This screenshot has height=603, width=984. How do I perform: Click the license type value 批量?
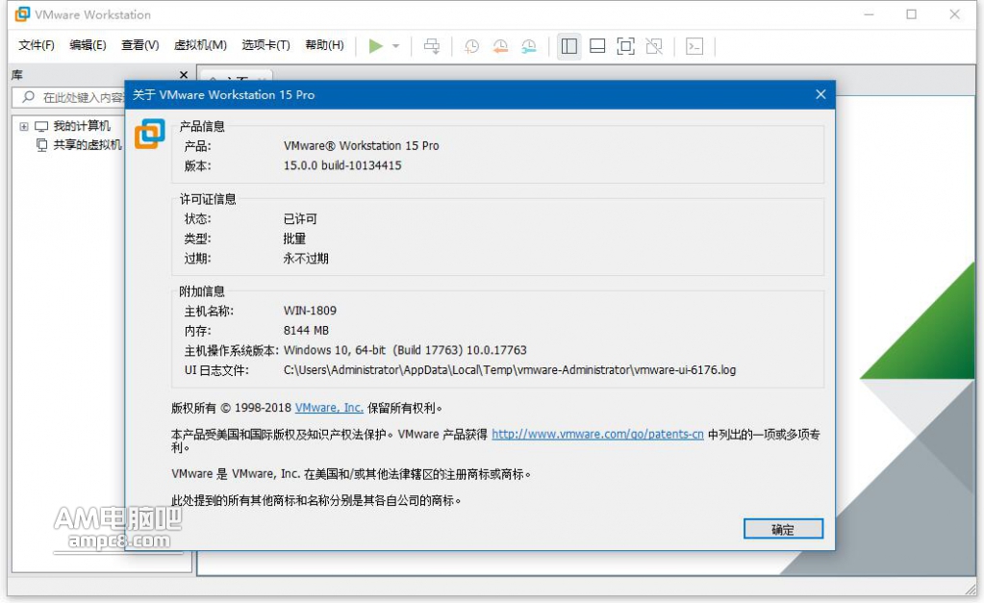[294, 239]
